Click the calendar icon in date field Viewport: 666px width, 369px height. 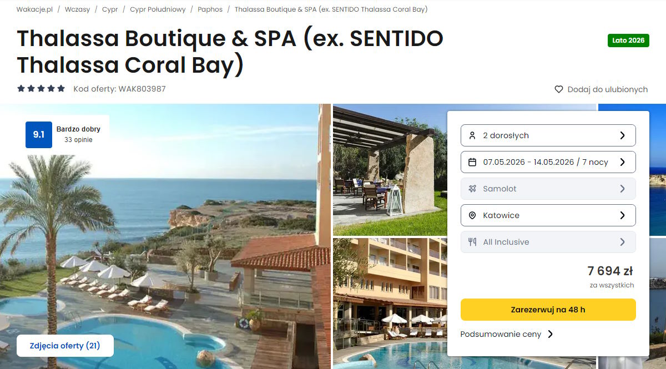[472, 162]
